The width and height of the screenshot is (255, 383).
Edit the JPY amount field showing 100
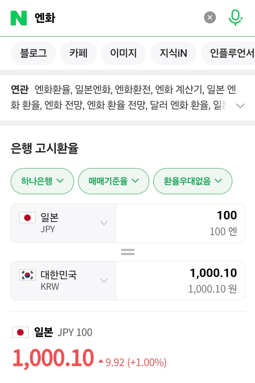point(180,223)
